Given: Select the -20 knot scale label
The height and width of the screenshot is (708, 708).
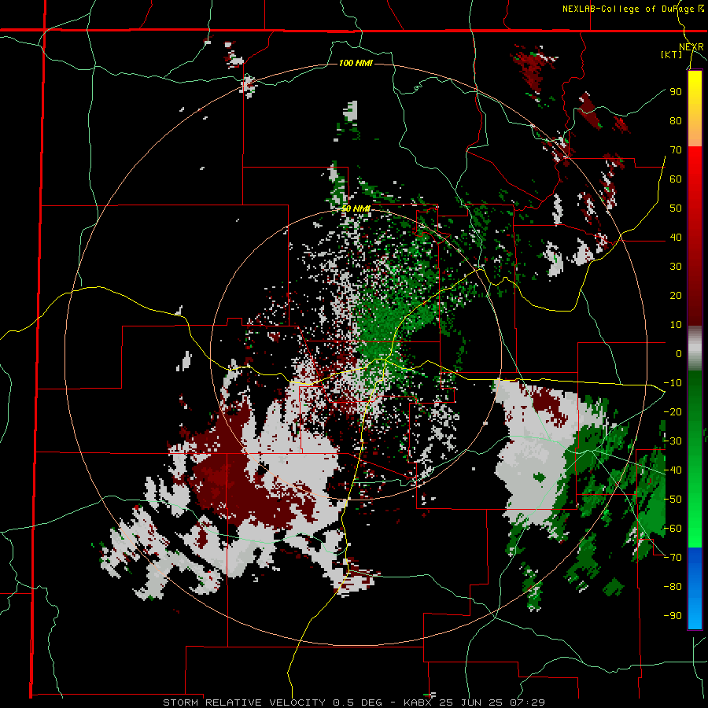Looking at the screenshot, I should coord(673,411).
